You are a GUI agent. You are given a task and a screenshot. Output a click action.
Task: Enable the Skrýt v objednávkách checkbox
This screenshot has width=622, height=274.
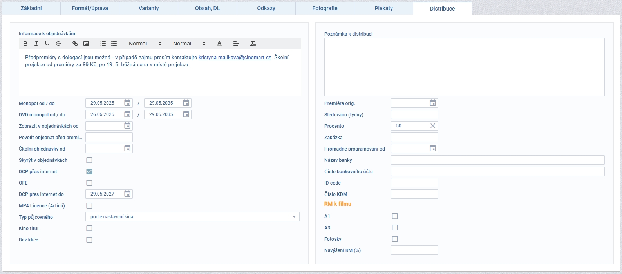click(89, 160)
